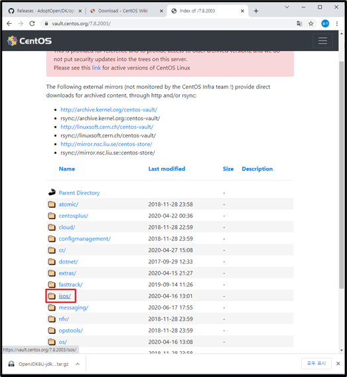This screenshot has height=377, width=347.
Task: Open the Chrome profile avatar
Action: (325, 24)
